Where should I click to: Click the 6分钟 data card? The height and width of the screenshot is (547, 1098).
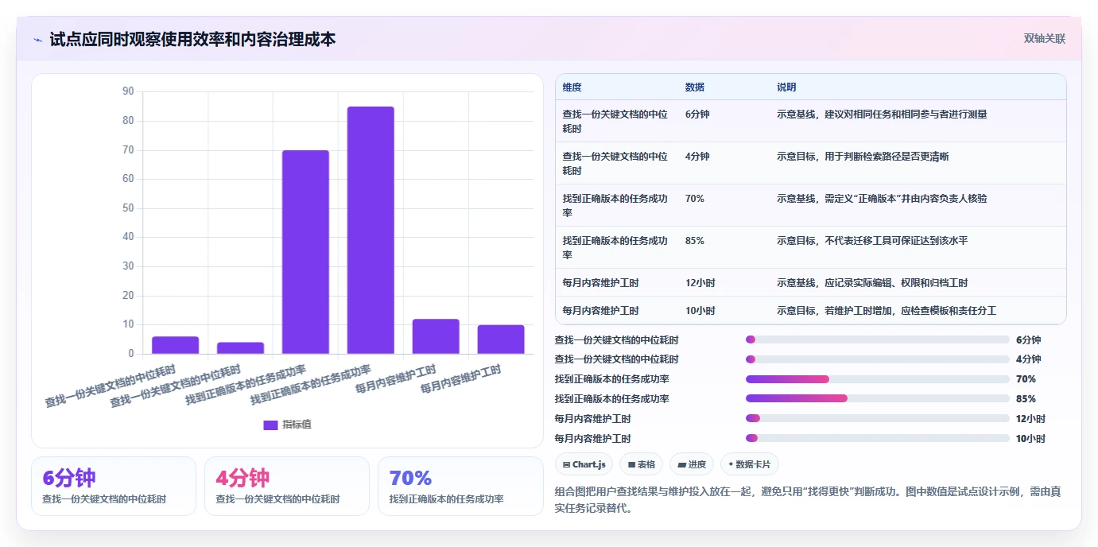click(114, 486)
